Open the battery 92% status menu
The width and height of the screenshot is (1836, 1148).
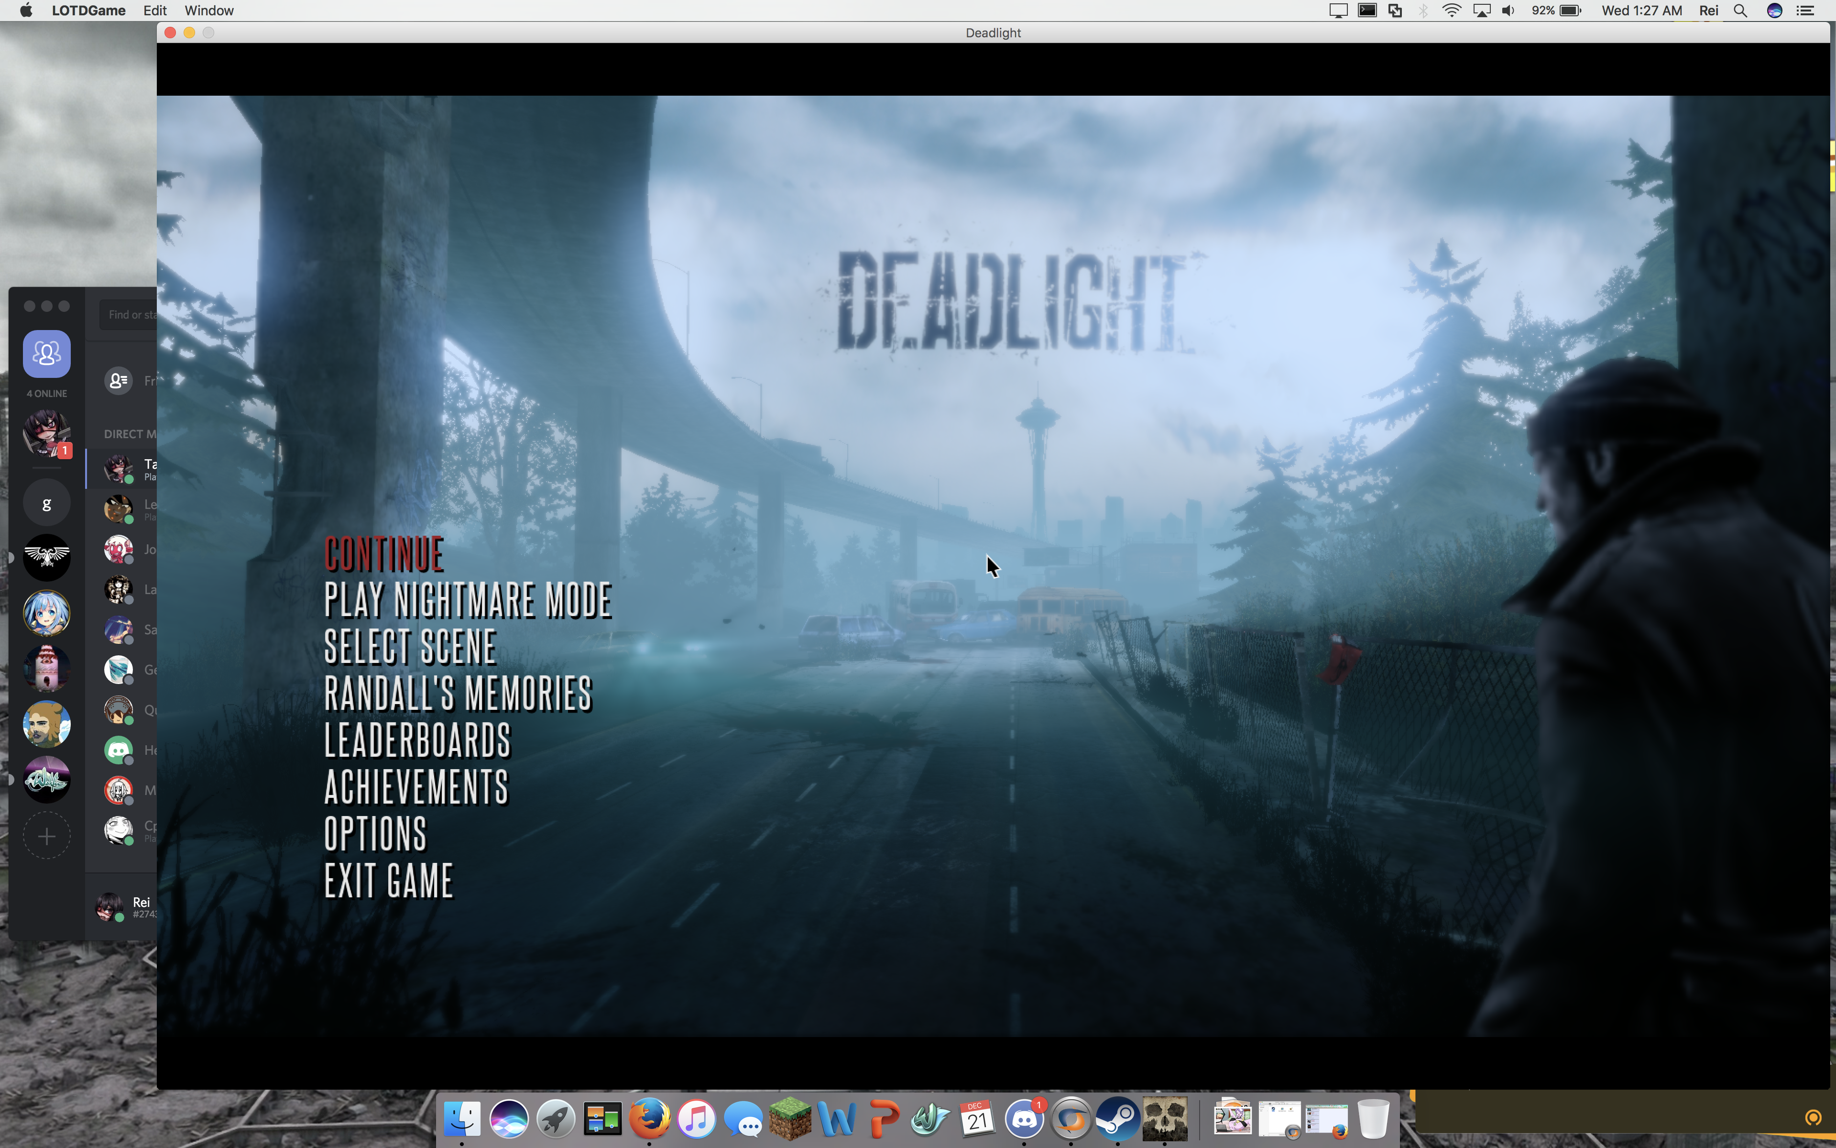tap(1556, 11)
